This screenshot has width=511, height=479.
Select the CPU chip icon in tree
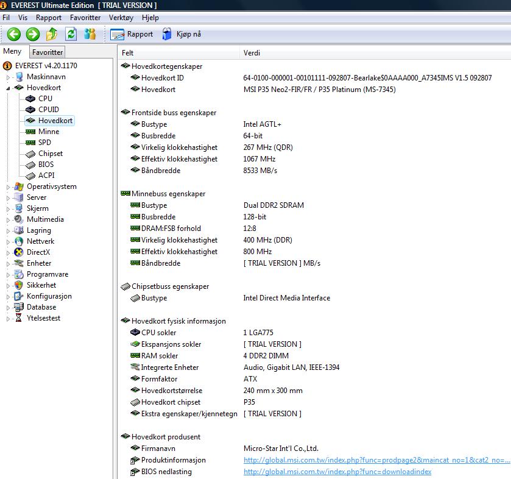point(30,99)
